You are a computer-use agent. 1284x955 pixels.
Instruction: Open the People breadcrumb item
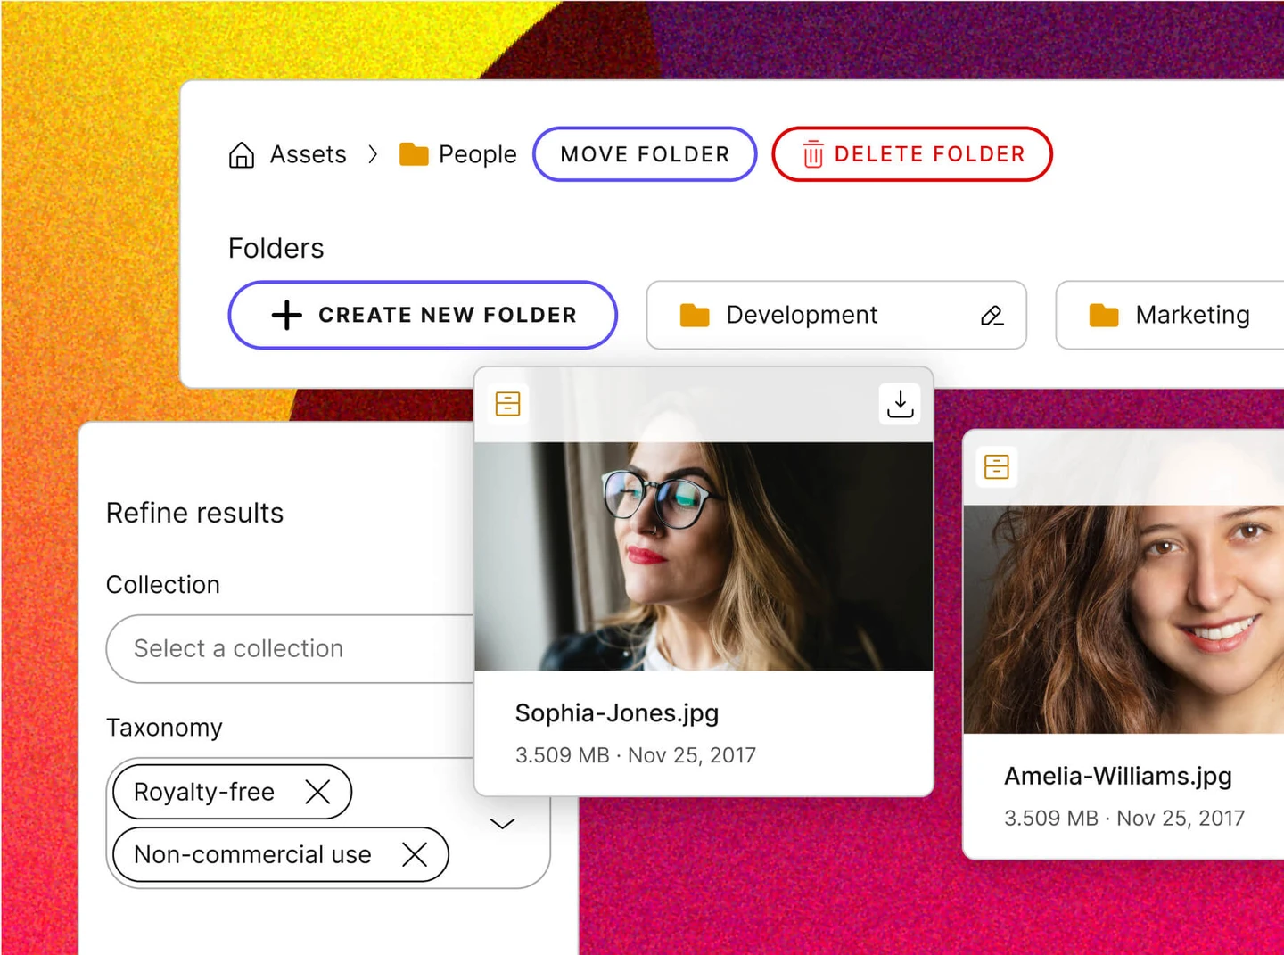(477, 154)
